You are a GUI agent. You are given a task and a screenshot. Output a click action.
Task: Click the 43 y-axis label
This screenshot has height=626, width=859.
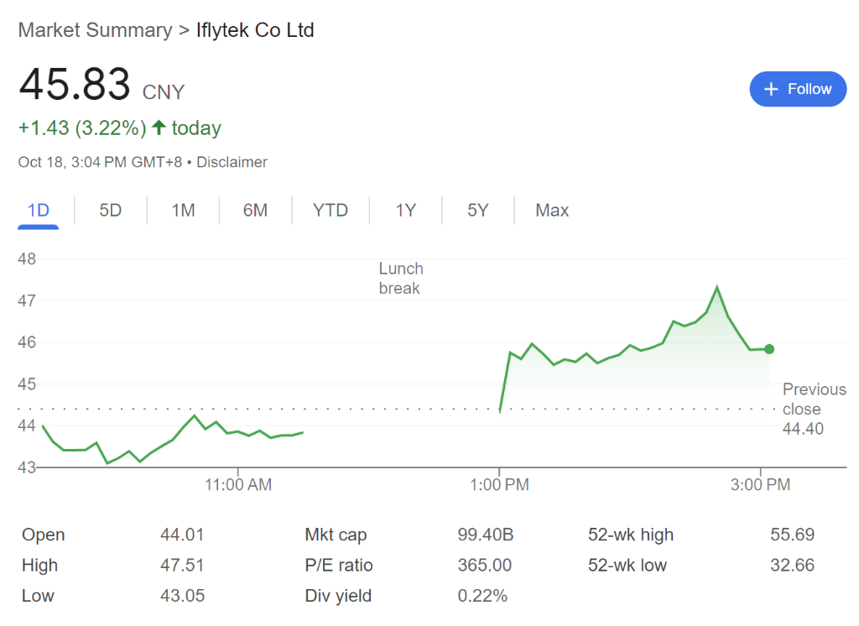27,467
